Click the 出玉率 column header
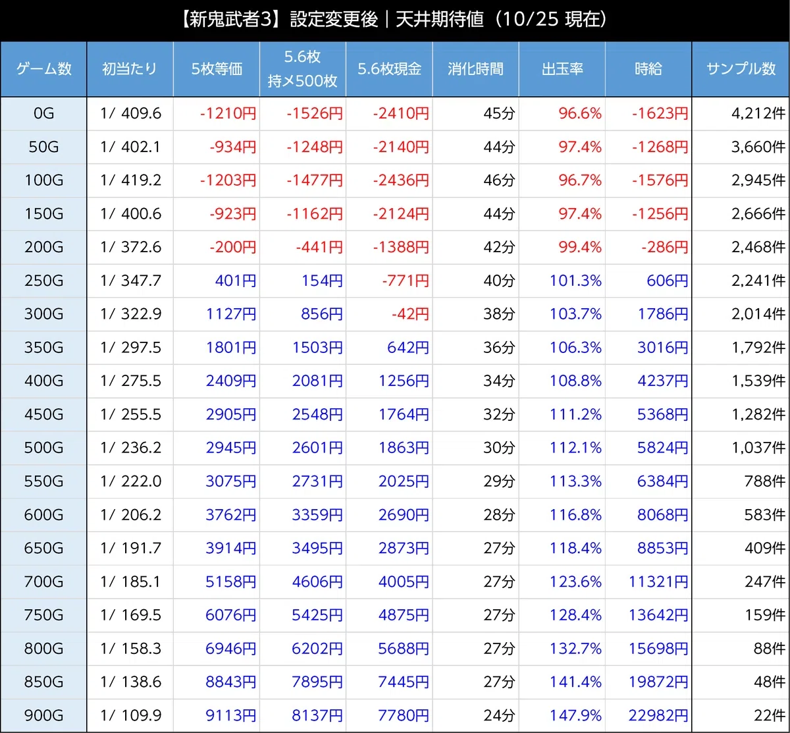This screenshot has width=790, height=733. [x=562, y=69]
